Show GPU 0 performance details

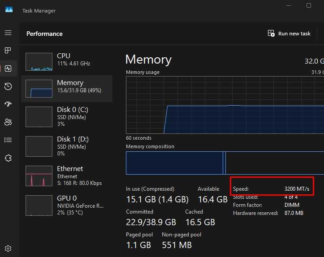[66, 205]
